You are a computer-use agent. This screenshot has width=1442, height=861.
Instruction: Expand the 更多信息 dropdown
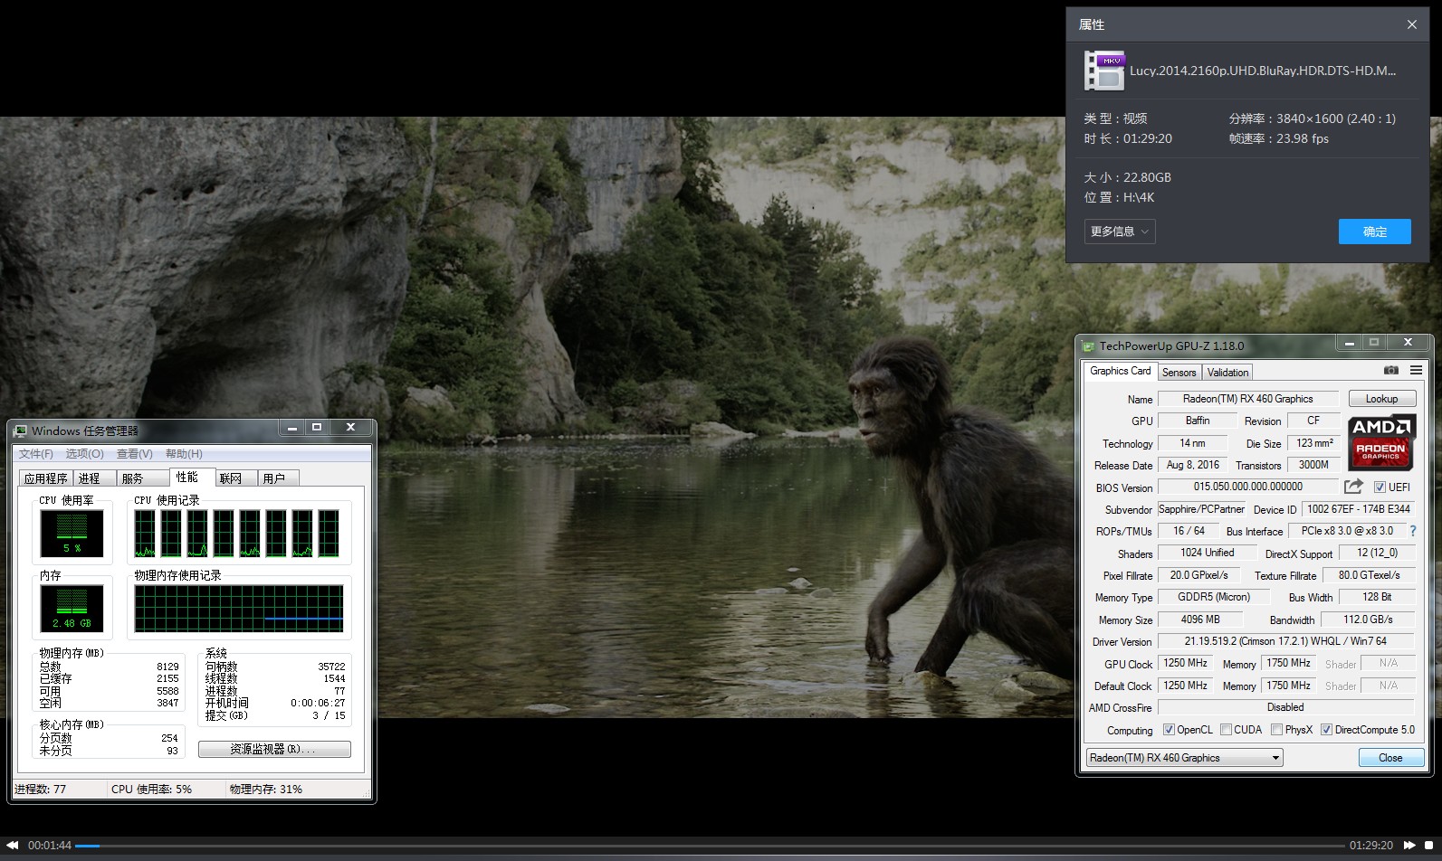coord(1120,232)
